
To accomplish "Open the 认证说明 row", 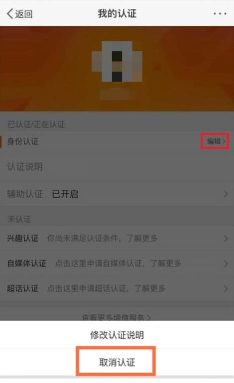I will [x=117, y=167].
